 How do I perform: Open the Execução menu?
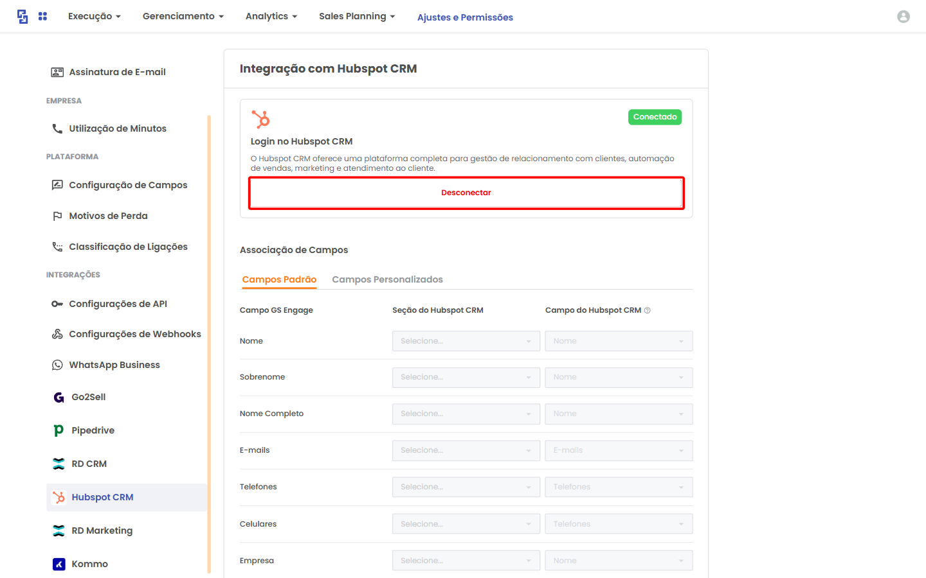tap(94, 16)
